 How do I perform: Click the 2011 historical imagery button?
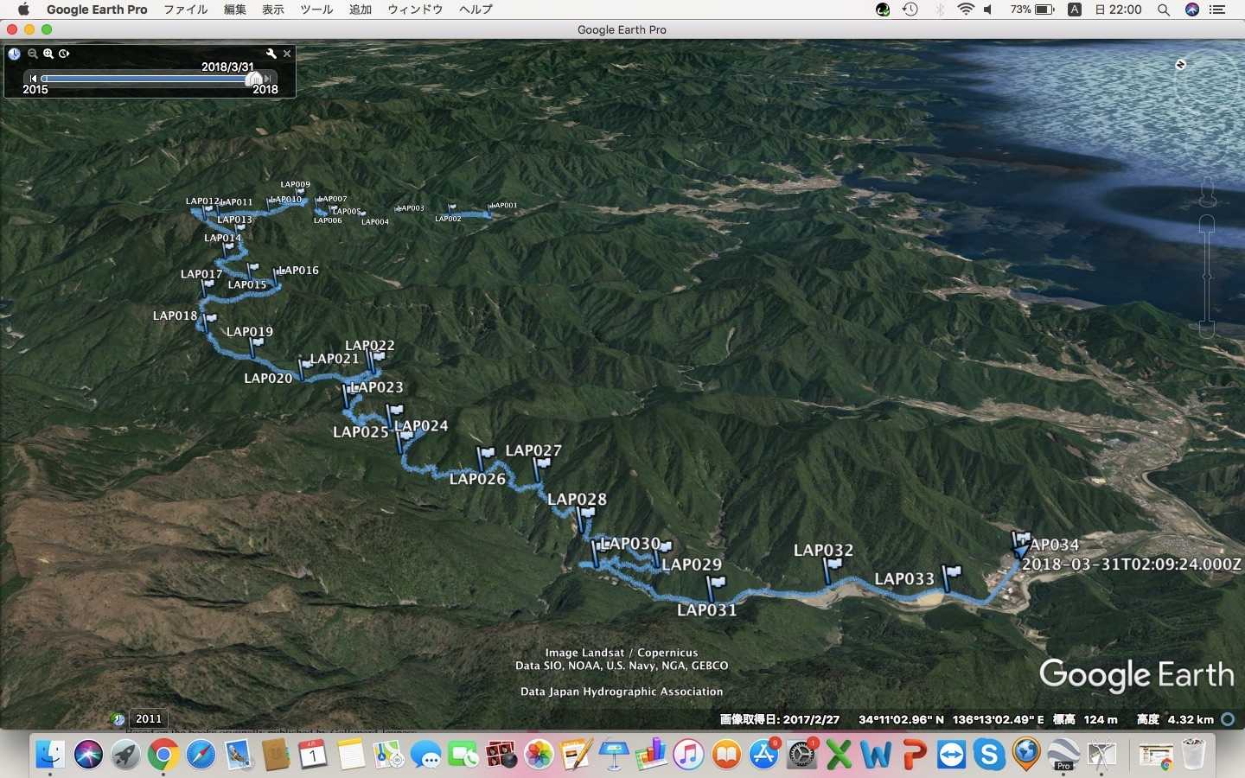148,718
